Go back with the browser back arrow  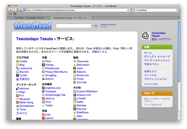11,10
